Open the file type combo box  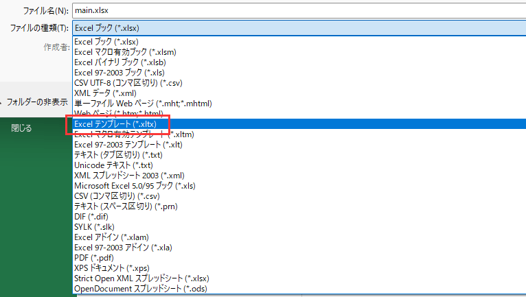point(295,27)
